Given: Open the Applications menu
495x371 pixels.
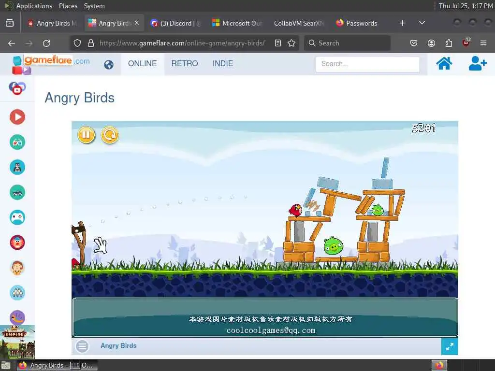Looking at the screenshot, I should [34, 6].
